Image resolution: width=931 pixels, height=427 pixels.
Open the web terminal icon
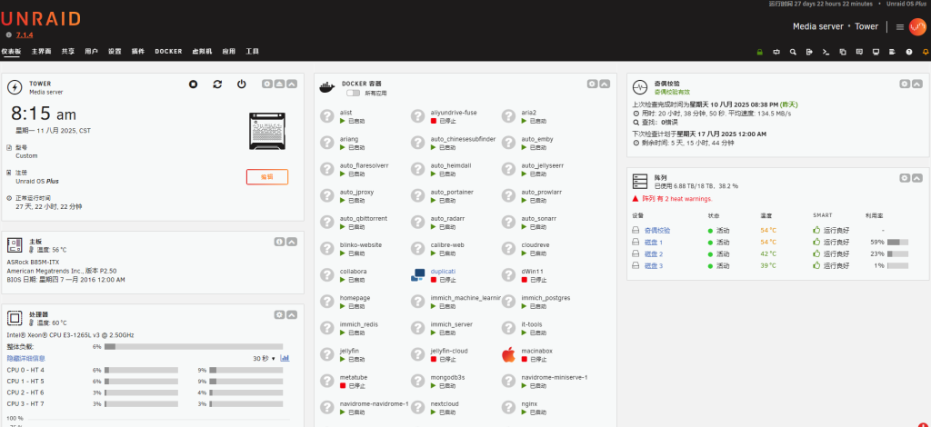pos(826,52)
